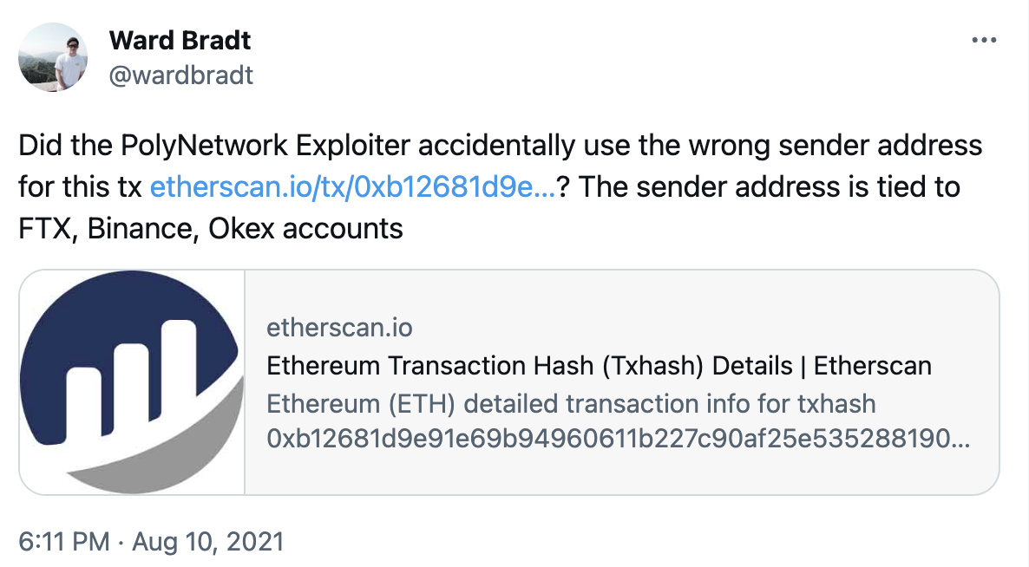This screenshot has width=1029, height=567.
Task: Click the text line FTX, Binance, Okex accounts
Action: pos(211,229)
